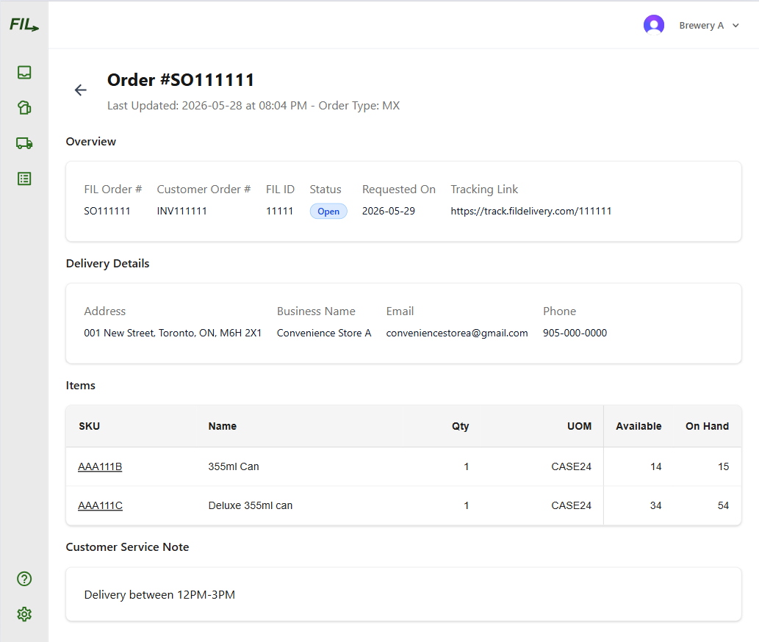Open SKU link AAA111C
759x642 pixels.
[100, 505]
